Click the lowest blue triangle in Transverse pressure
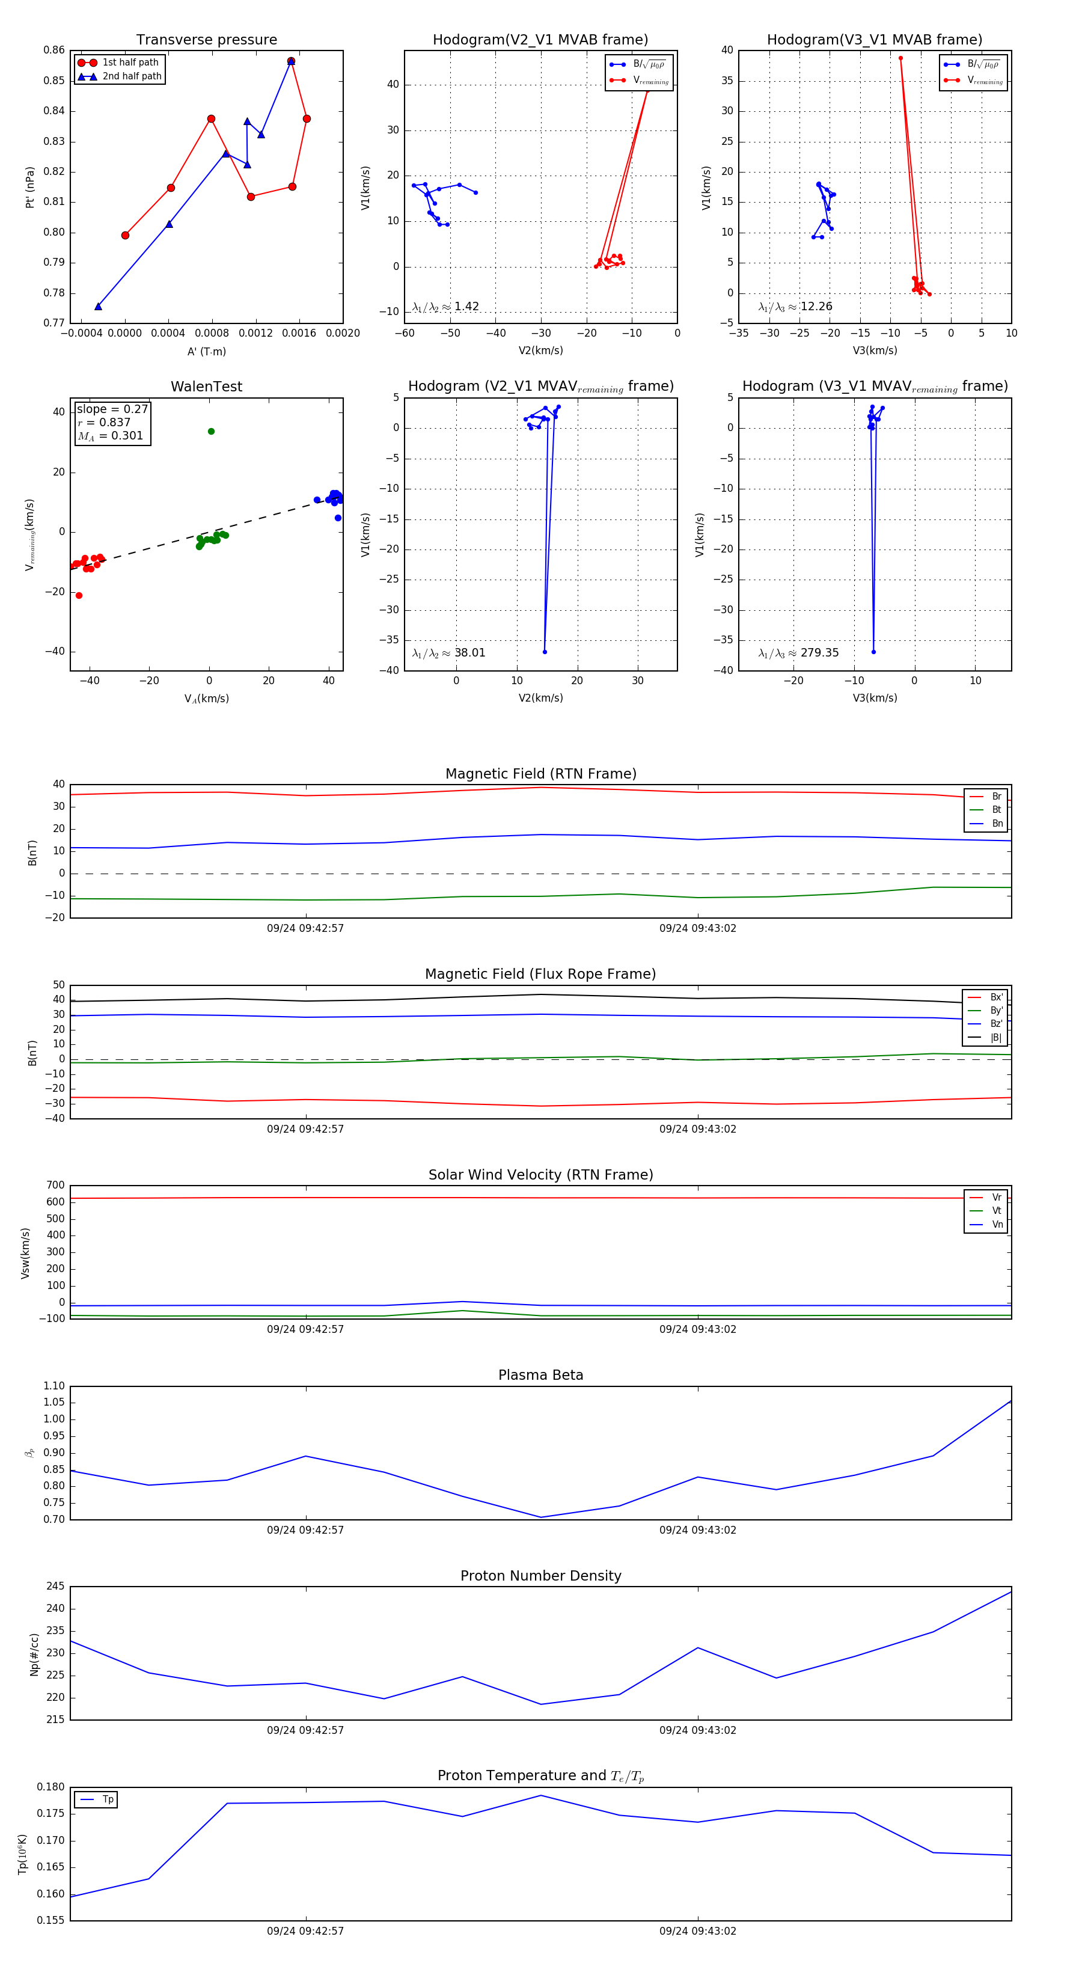 98,307
